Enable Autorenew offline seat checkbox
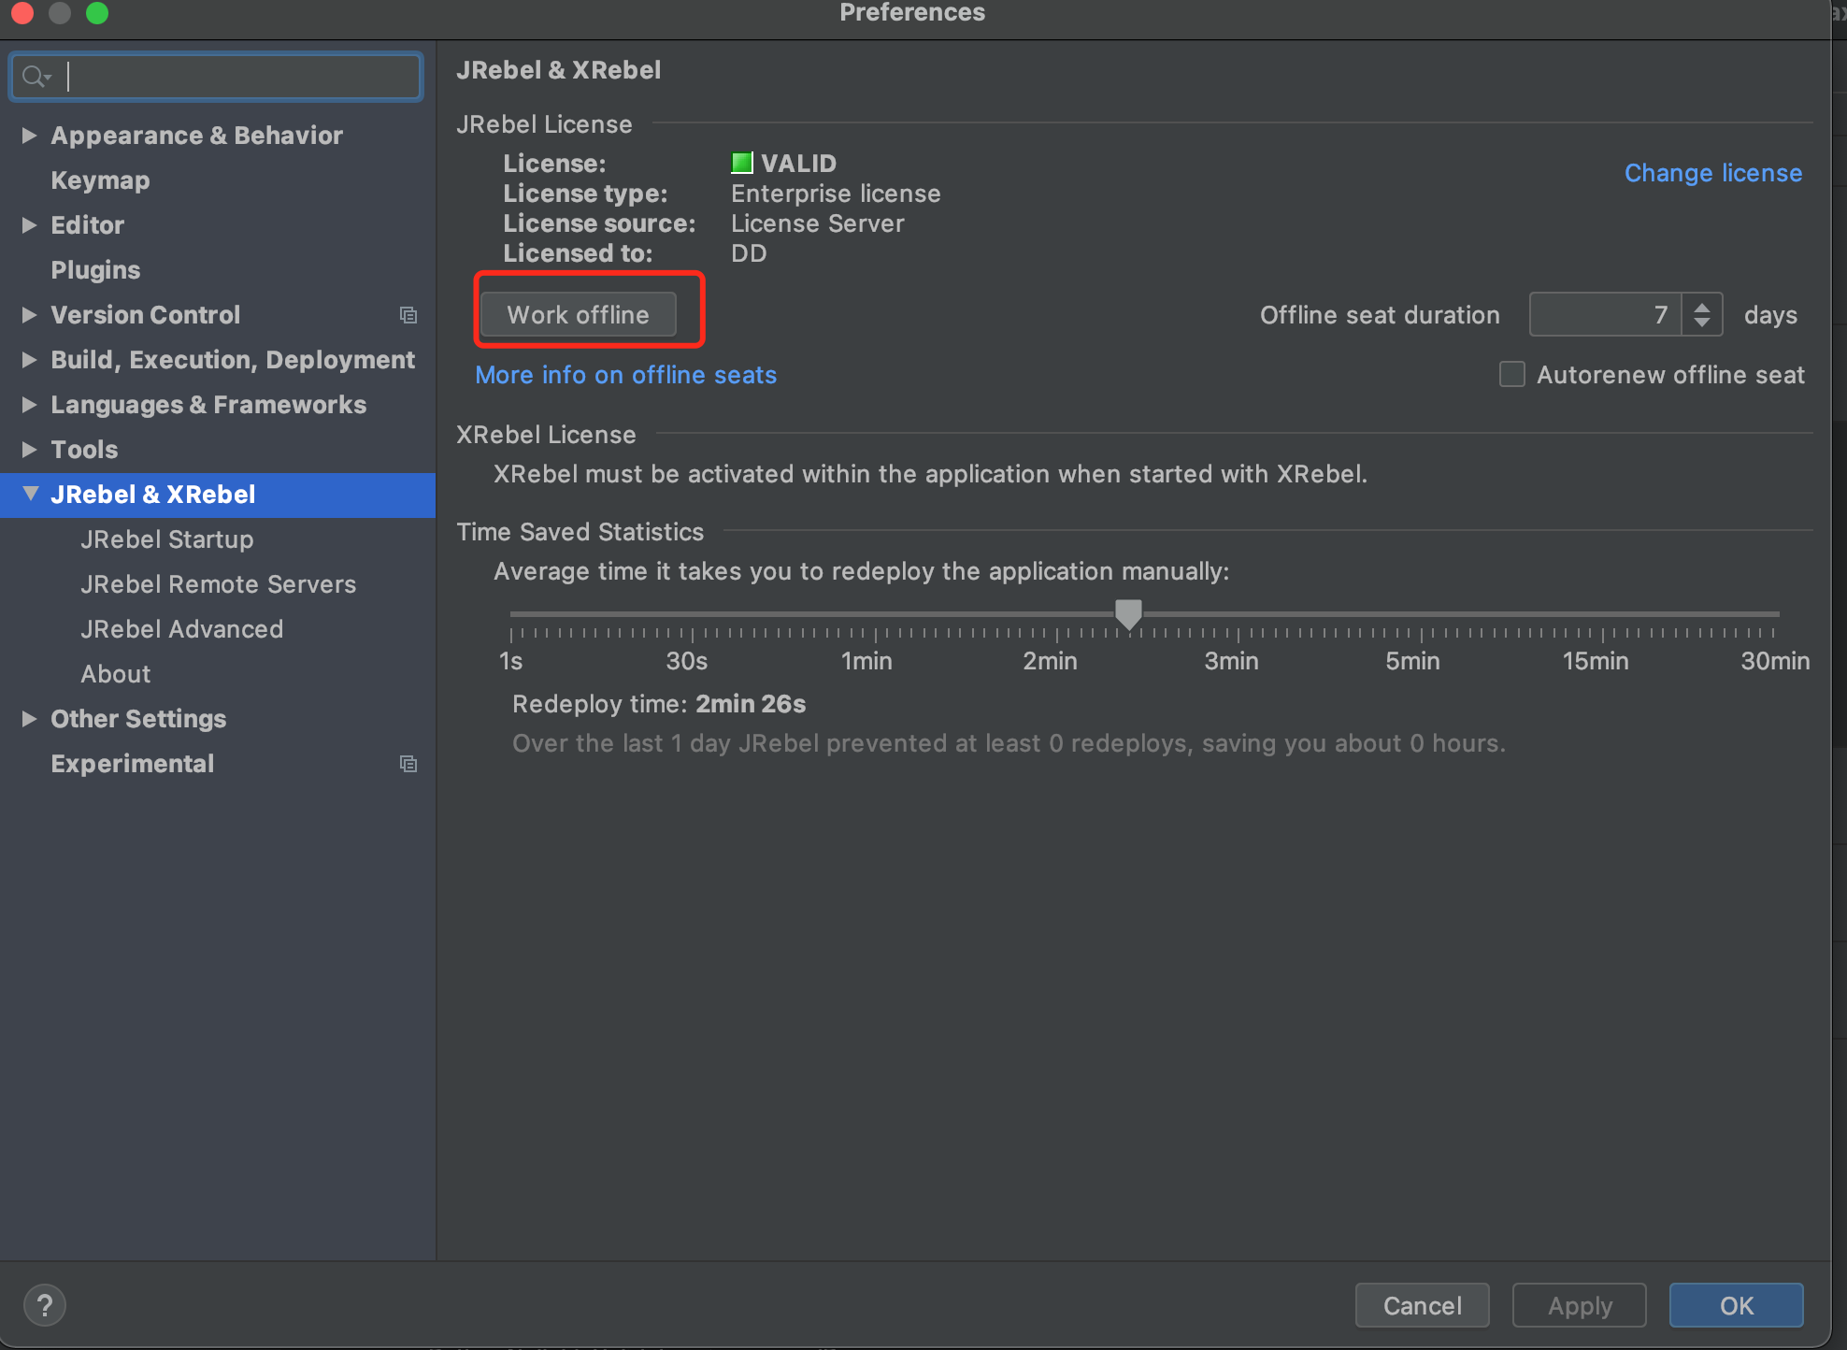This screenshot has width=1847, height=1350. [x=1512, y=374]
